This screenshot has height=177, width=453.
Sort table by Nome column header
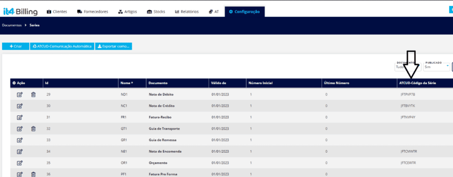[x=126, y=83]
